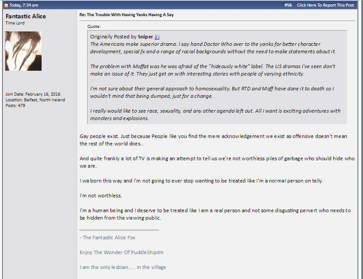The image size is (363, 279).
Task: Click the view-post arrow icon after Sniper
Action: pos(157,37)
